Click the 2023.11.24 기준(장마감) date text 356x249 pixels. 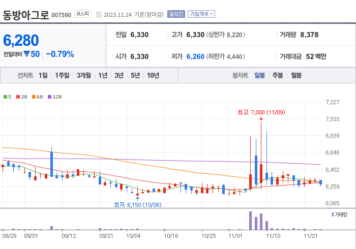click(x=133, y=15)
